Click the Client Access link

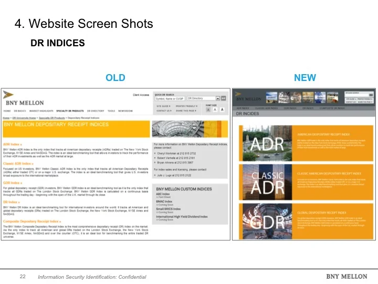click(x=141, y=95)
